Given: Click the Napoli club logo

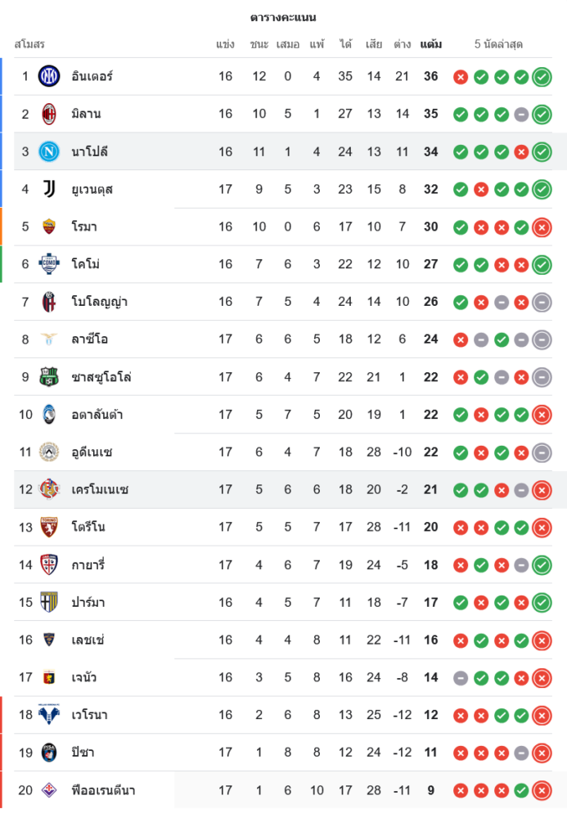Looking at the screenshot, I should (49, 151).
